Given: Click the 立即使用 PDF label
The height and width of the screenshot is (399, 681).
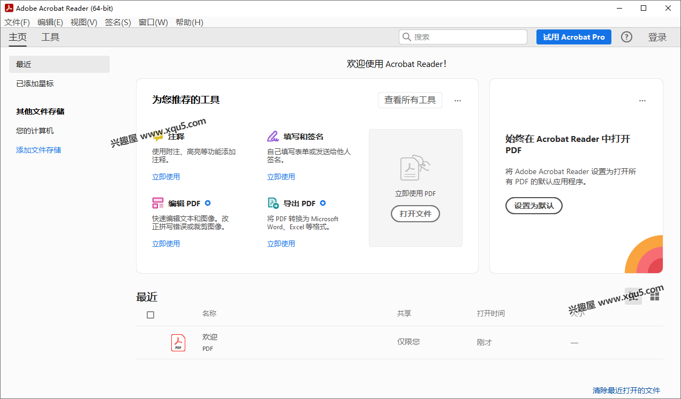Looking at the screenshot, I should 415,193.
